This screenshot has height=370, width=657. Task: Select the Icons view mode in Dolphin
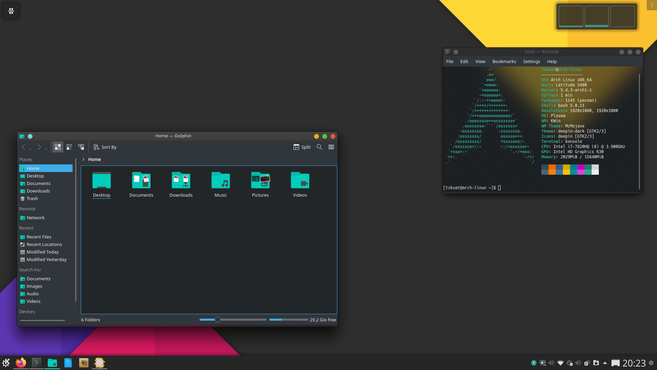click(x=57, y=147)
